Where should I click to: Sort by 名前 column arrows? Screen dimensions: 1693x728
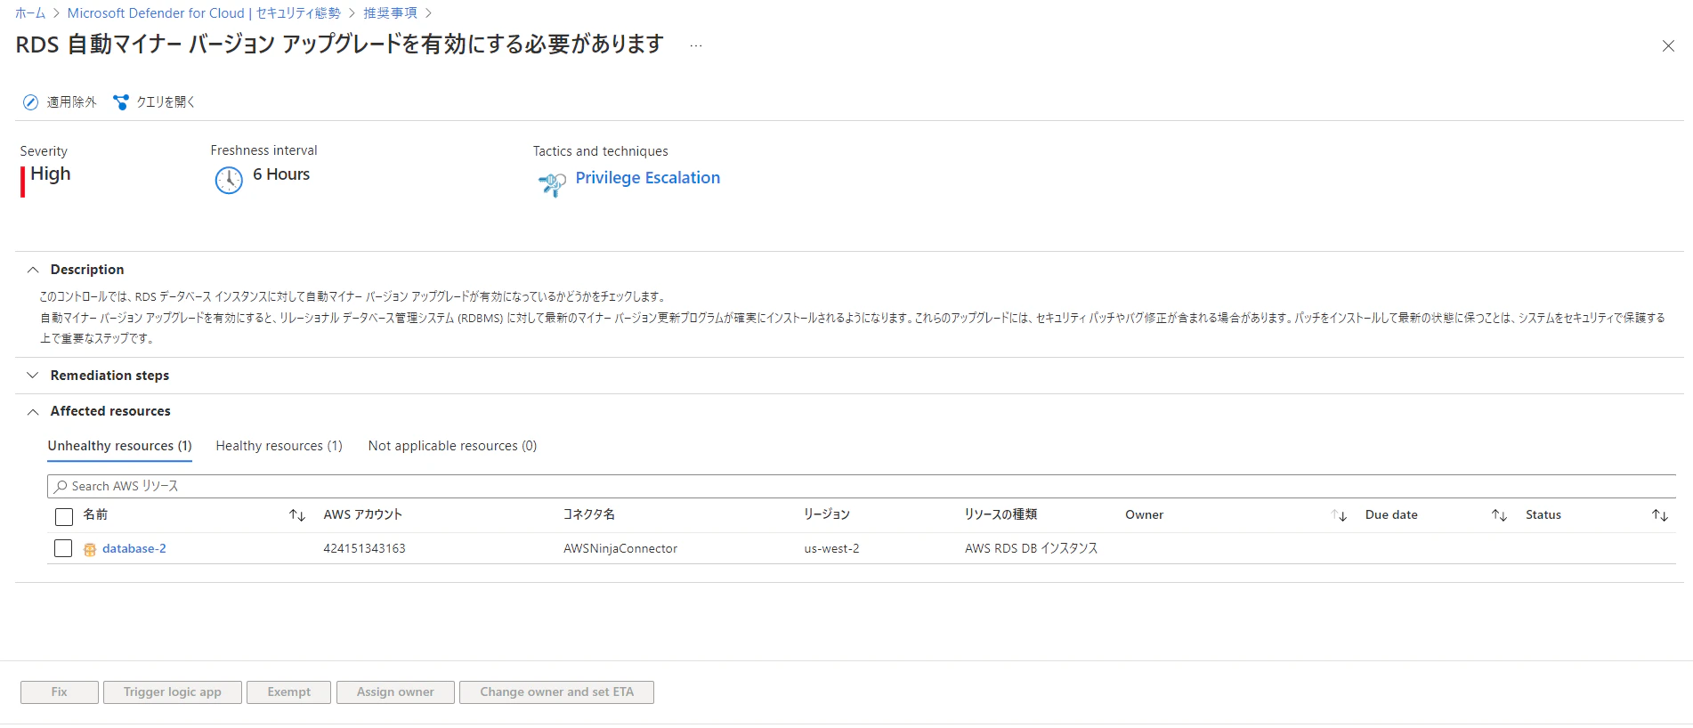click(x=297, y=515)
